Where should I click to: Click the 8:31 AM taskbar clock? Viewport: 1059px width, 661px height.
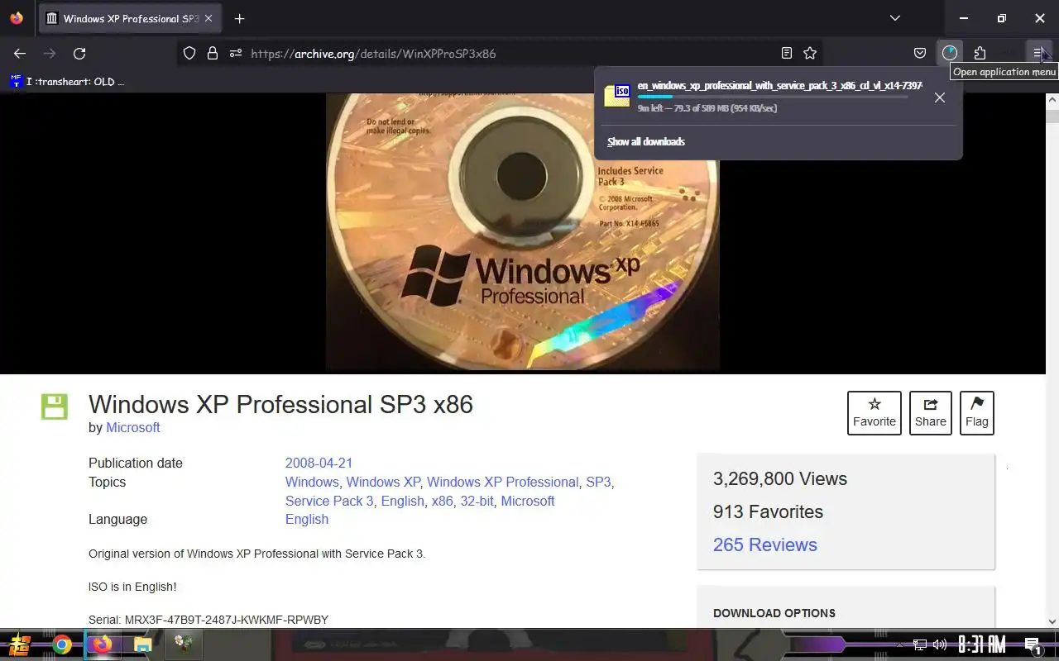pos(981,644)
